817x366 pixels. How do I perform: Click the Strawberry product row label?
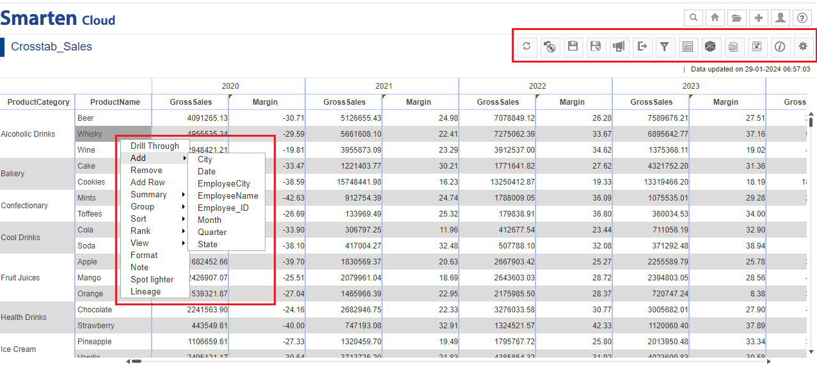click(x=113, y=325)
